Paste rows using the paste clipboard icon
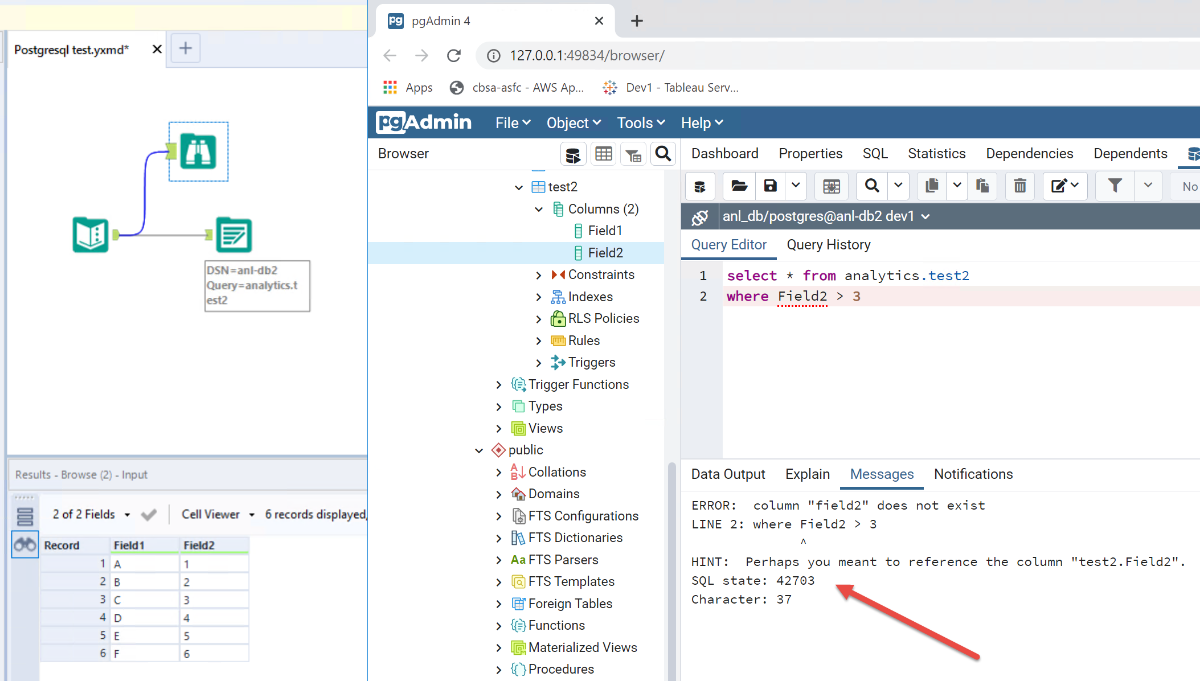The height and width of the screenshot is (681, 1200). click(x=982, y=186)
